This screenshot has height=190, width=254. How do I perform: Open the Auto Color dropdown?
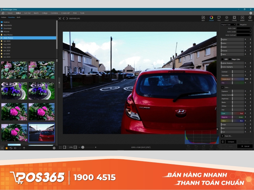point(244,28)
